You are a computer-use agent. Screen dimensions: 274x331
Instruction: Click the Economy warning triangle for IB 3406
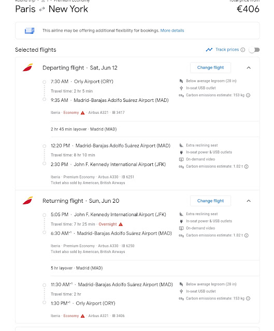coord(83,316)
